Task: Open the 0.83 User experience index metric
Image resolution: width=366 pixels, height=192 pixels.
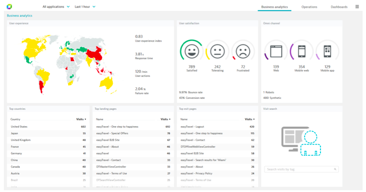Action: click(148, 38)
